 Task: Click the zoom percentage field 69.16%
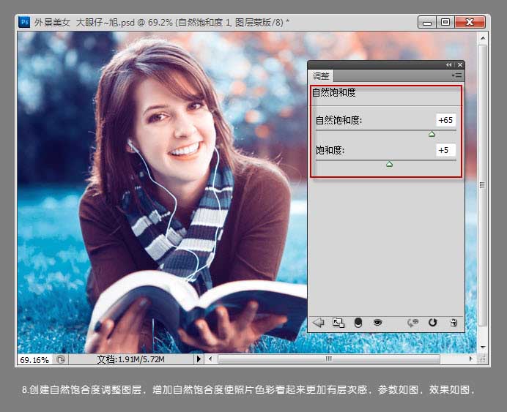point(34,359)
